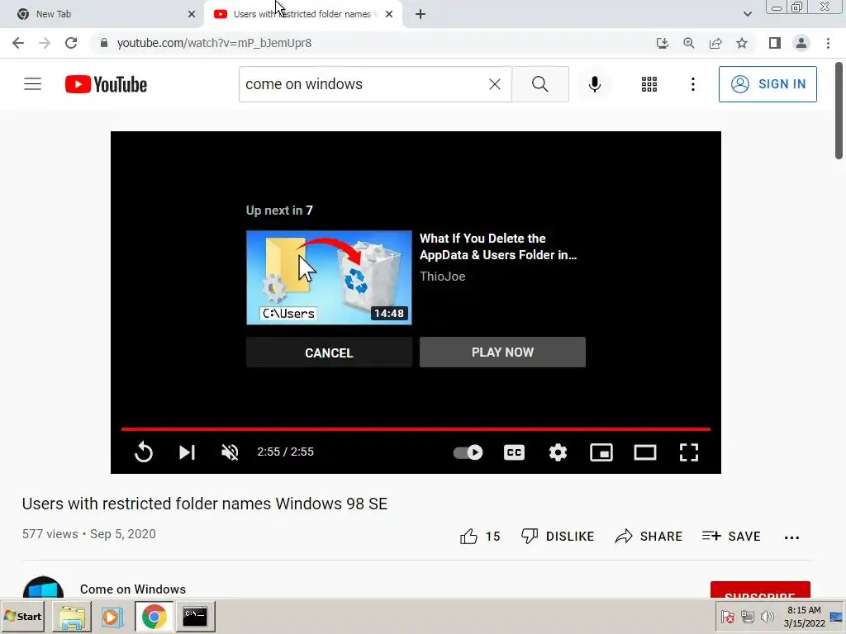Open the tab search dropdown arrow
This screenshot has width=846, height=634.
coord(747,14)
